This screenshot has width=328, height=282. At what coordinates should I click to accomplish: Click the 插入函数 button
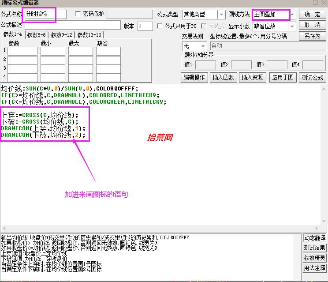(223, 77)
